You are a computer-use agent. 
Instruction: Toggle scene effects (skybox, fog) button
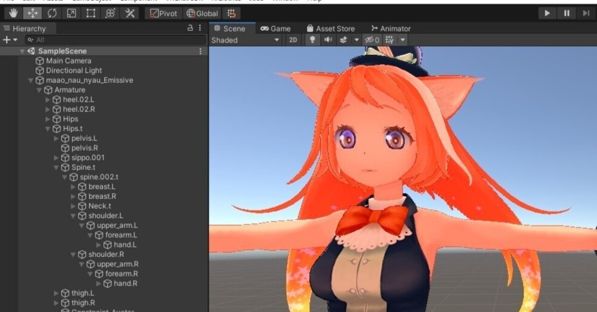coord(343,40)
